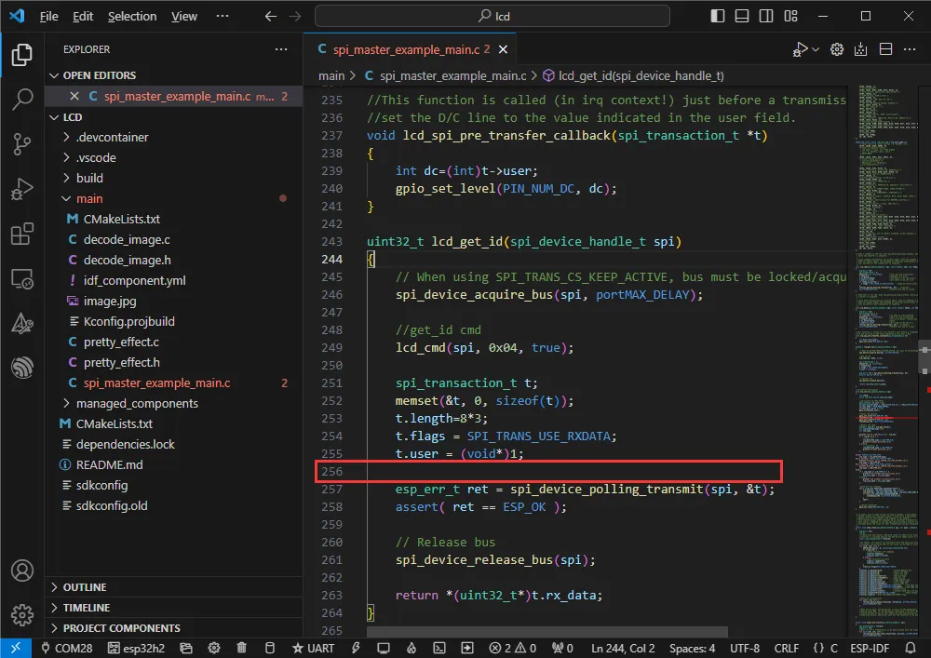Open the View menu
931x658 pixels.
pos(184,16)
